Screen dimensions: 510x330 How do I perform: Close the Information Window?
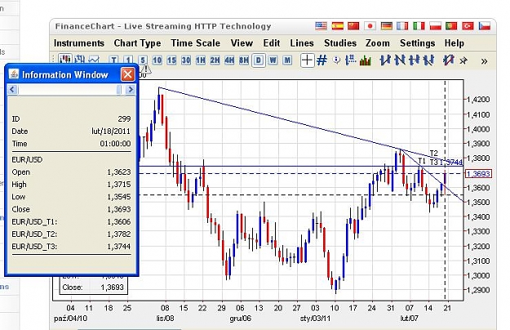pyautogui.click(x=127, y=74)
